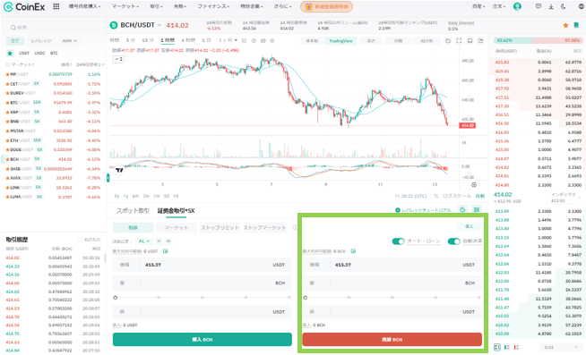
Task: Click the red Sell BCH button
Action: (392, 339)
